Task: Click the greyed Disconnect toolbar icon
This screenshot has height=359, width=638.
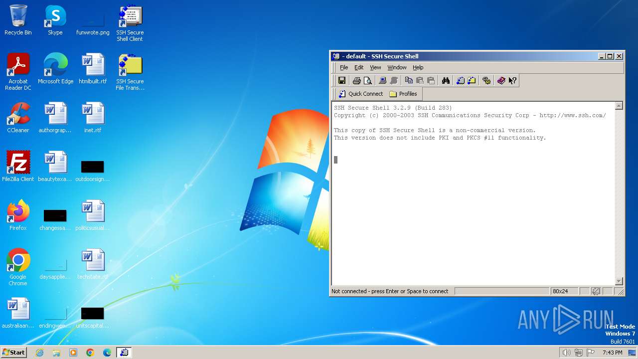Action: 393,81
